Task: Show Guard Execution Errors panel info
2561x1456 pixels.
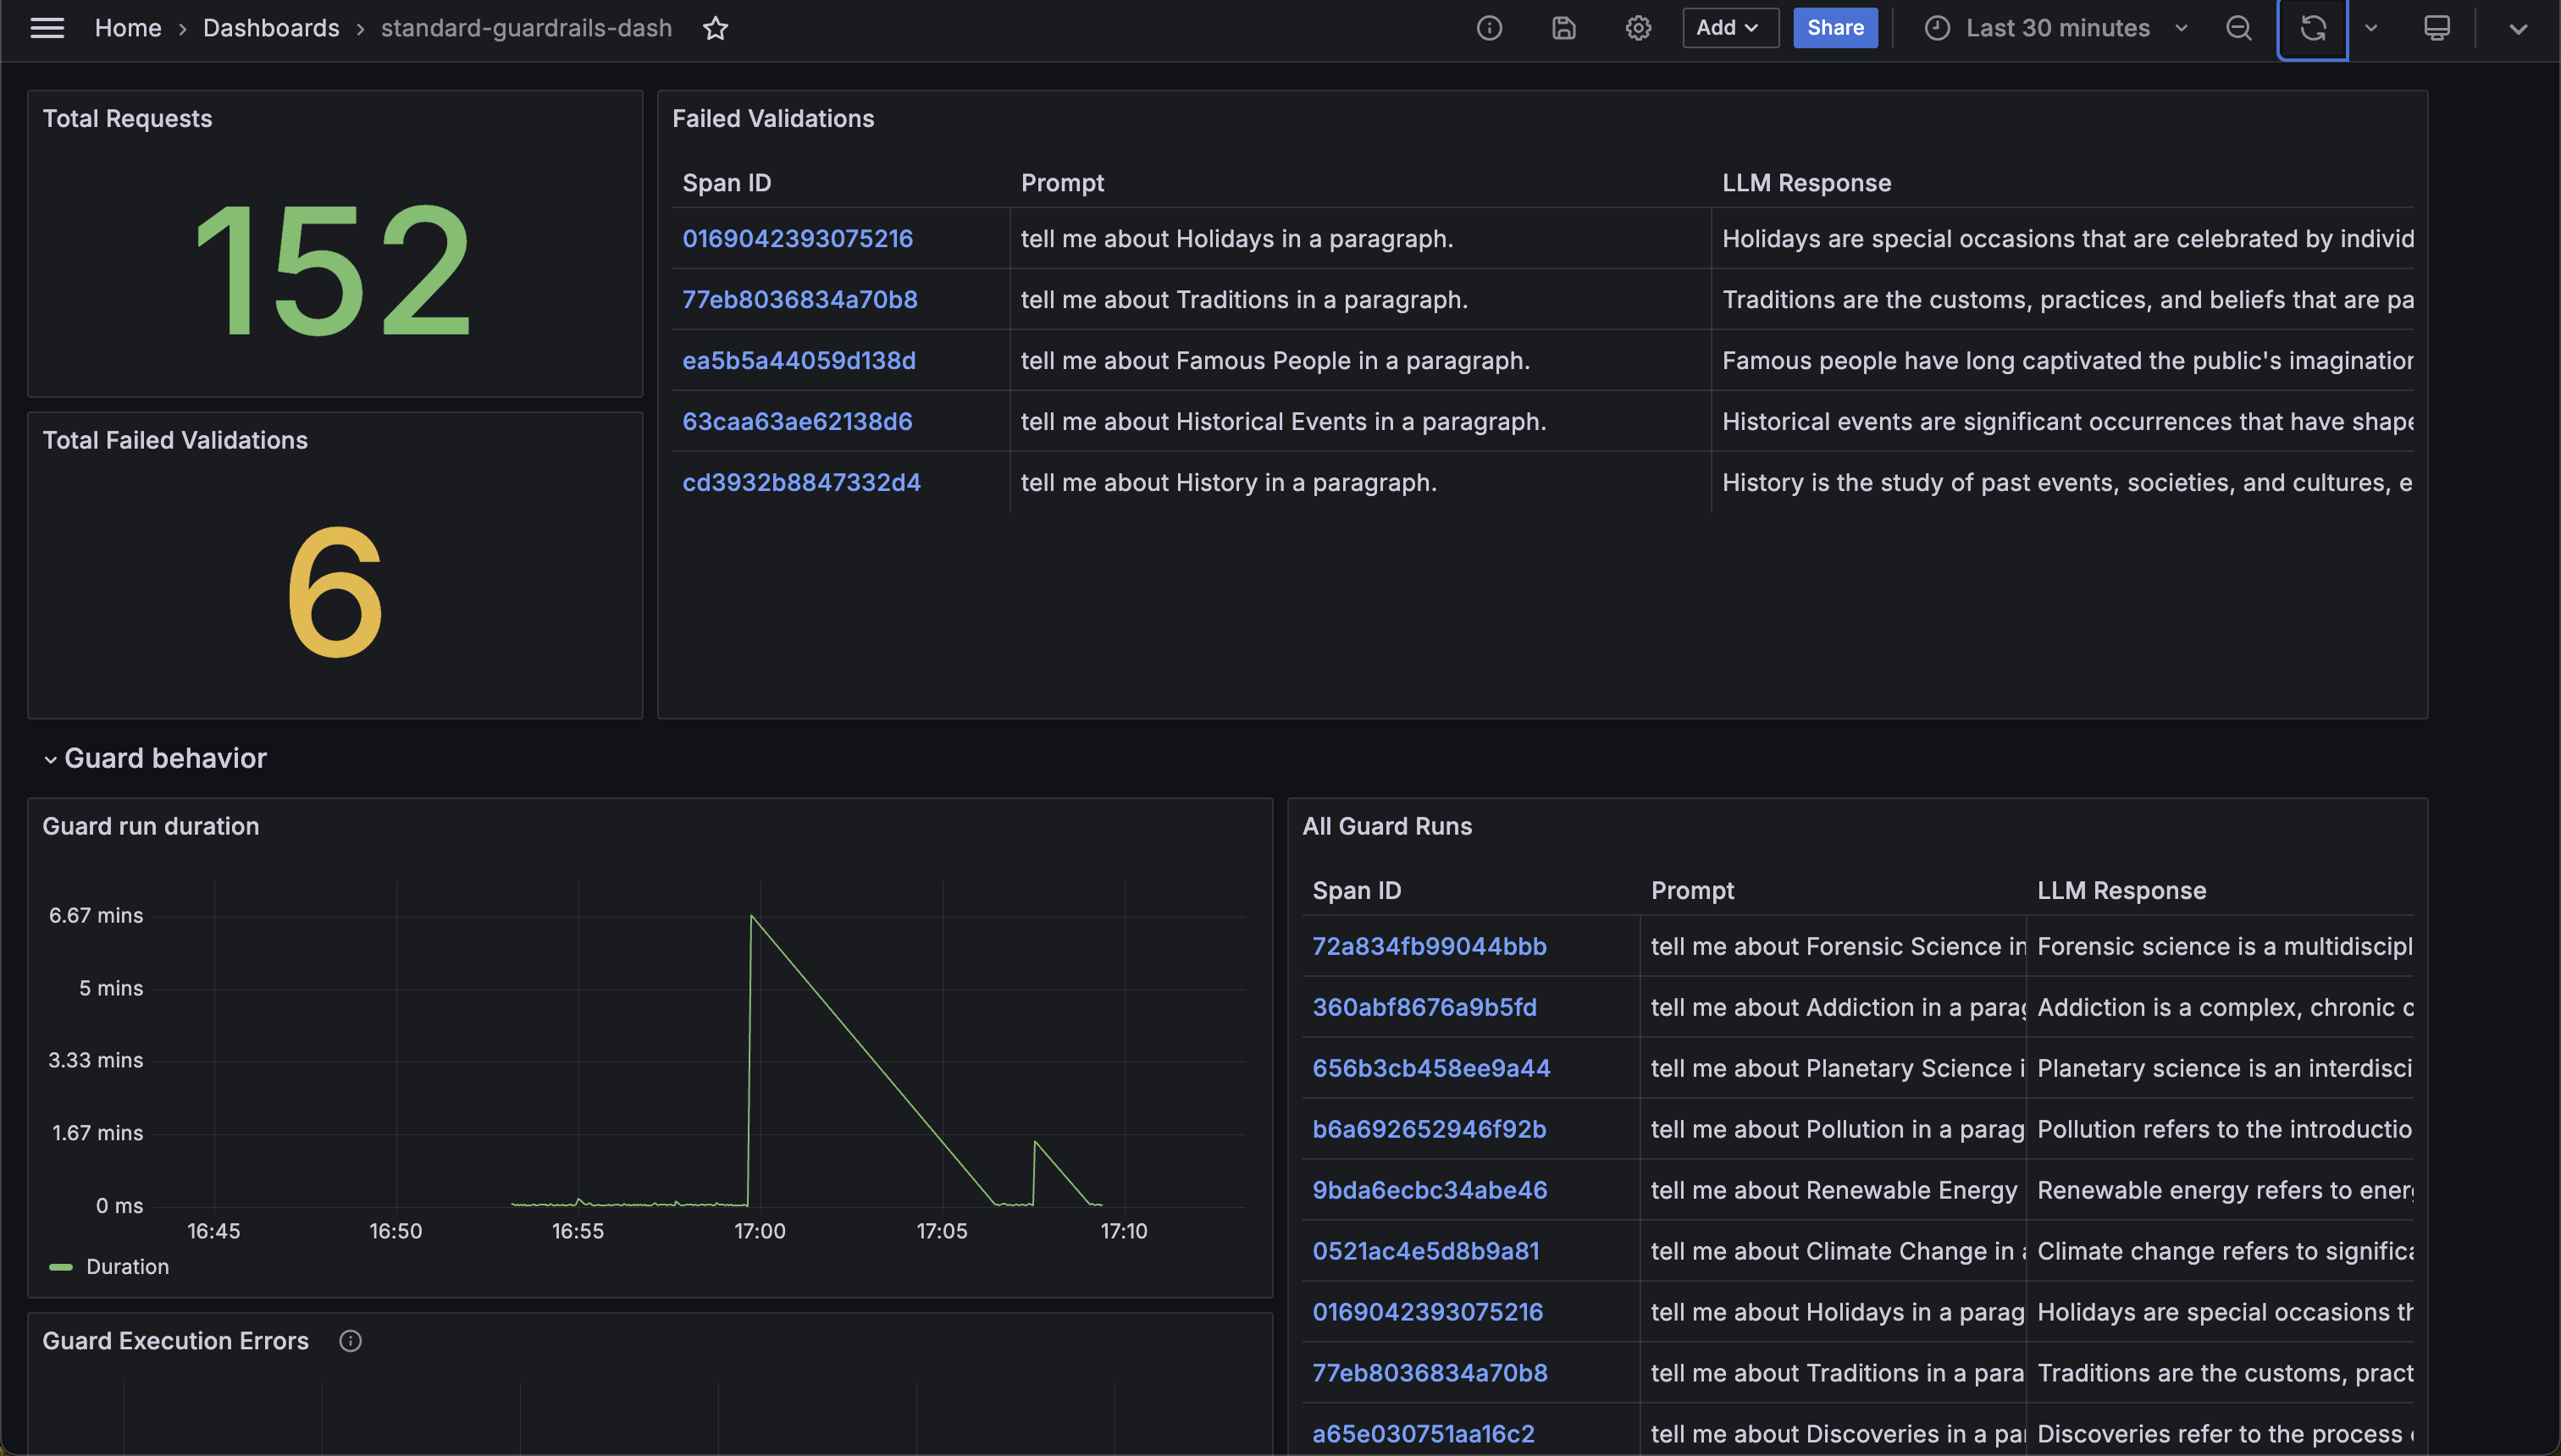Action: tap(350, 1341)
